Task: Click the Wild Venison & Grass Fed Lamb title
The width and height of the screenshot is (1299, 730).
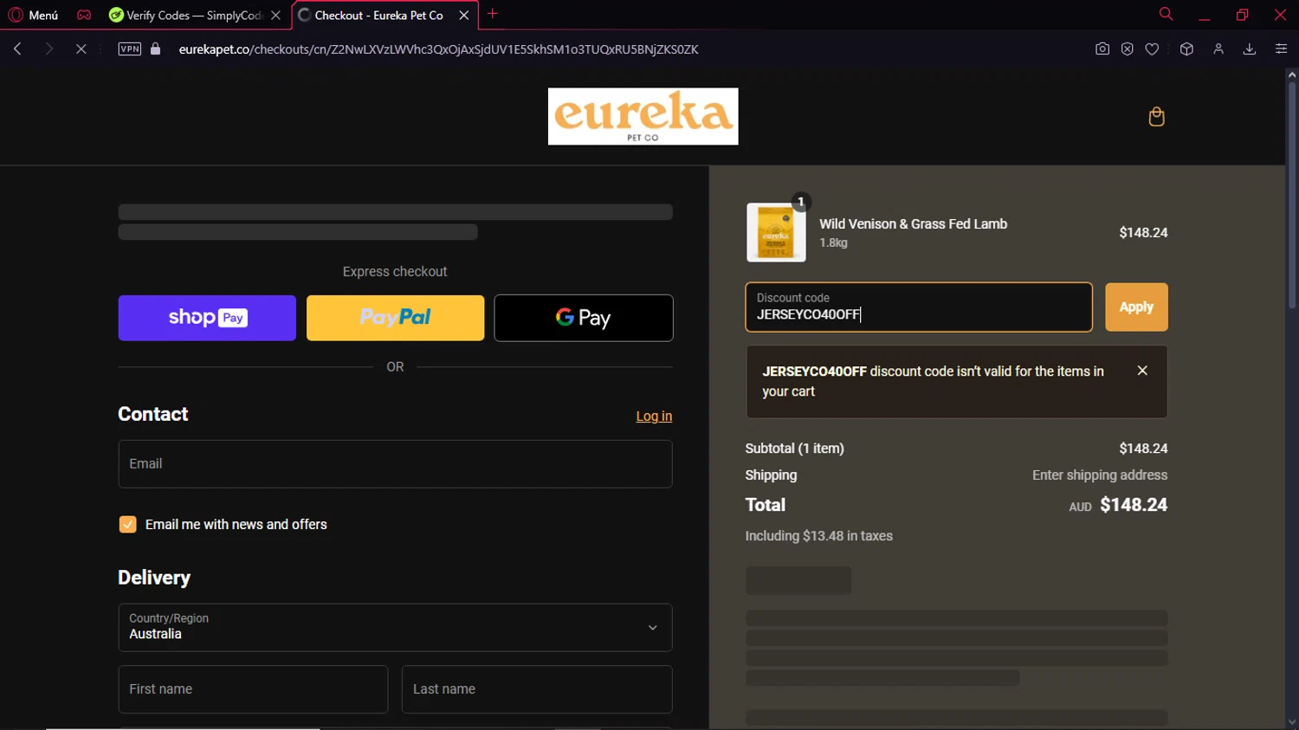Action: pyautogui.click(x=913, y=224)
